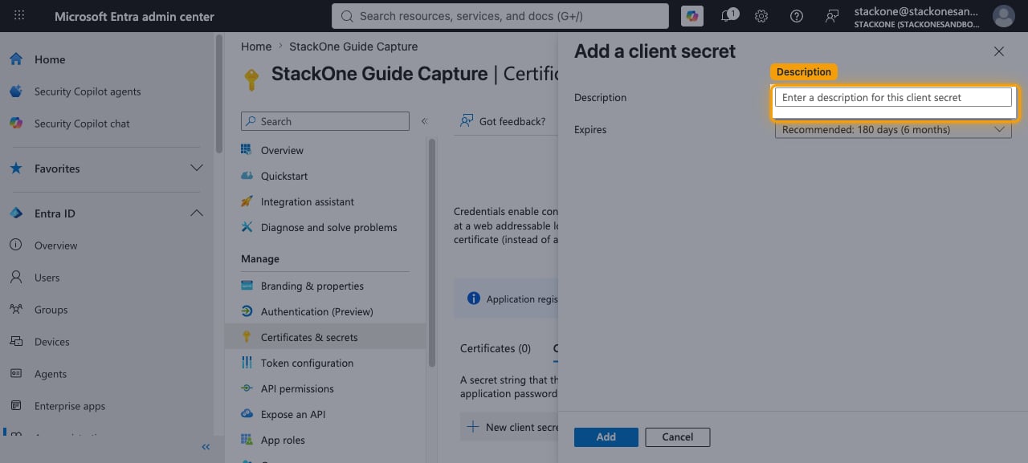Screen dimensions: 1028x463
Task: Click the Expose an API cloud icon
Action: click(247, 414)
